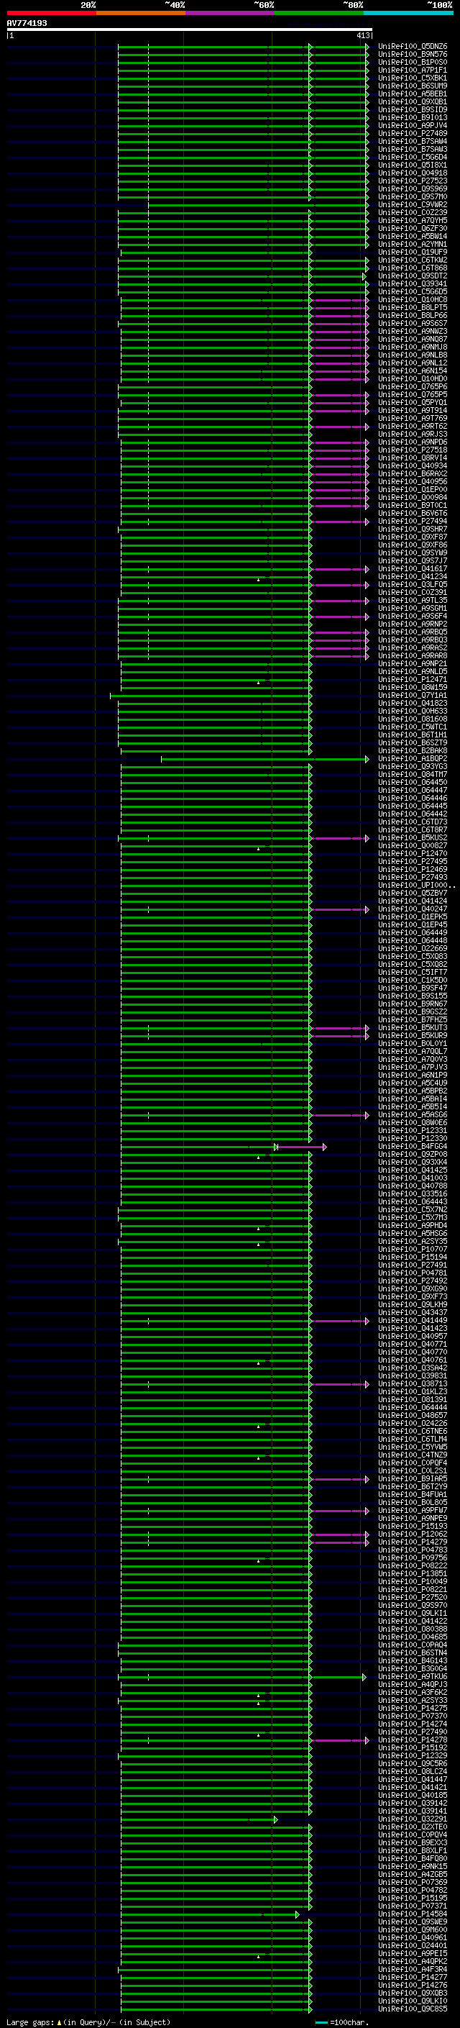The image size is (460, 2028).
Task: Open hit UniRef100_A5BEB1
Action: click(x=412, y=94)
